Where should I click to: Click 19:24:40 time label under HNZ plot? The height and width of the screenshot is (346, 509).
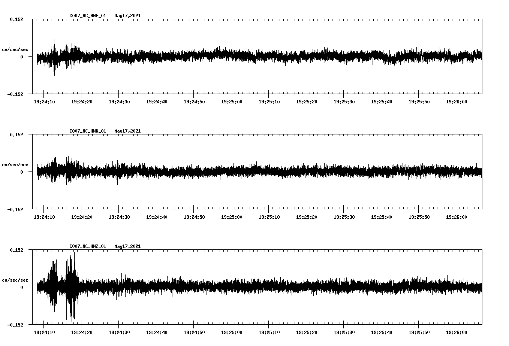[157, 332]
